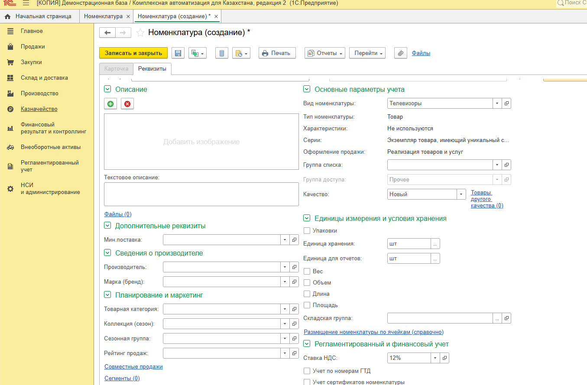Collapse the Описание section

coord(107,90)
